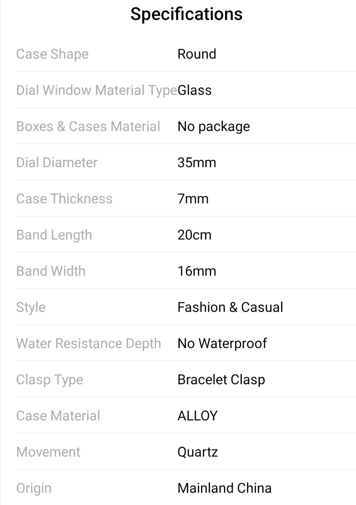Tap the Band Length label
The width and height of the screenshot is (356, 505).
(x=54, y=235)
